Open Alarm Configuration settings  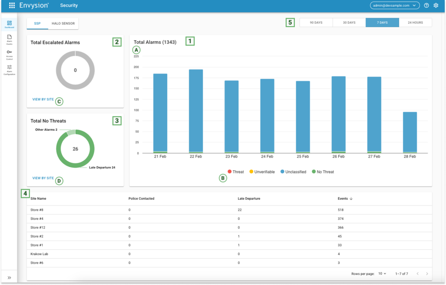(x=9, y=70)
